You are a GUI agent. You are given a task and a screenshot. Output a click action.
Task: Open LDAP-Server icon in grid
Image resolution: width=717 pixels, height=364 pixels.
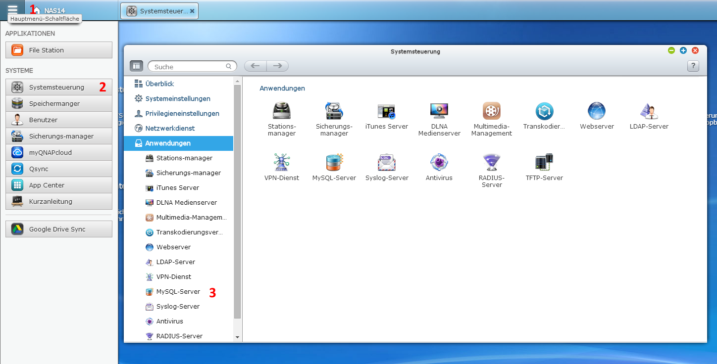(x=649, y=111)
